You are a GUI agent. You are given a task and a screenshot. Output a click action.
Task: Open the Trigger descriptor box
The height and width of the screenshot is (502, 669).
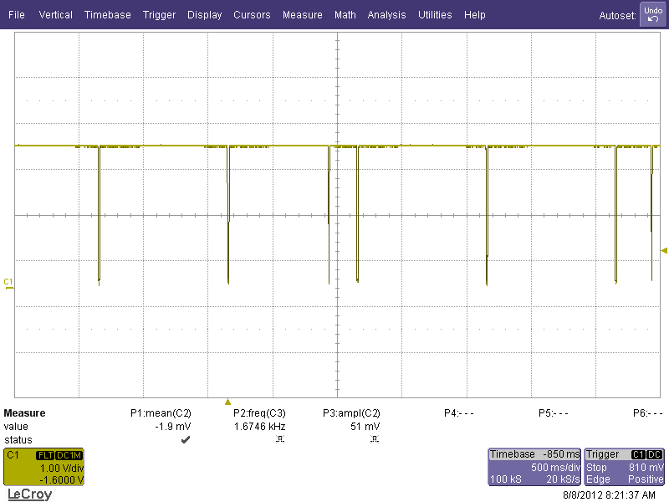pyautogui.click(x=624, y=467)
